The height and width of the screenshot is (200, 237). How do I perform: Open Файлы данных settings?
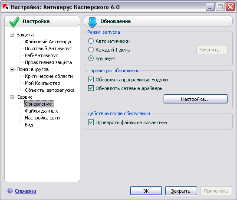(41, 111)
